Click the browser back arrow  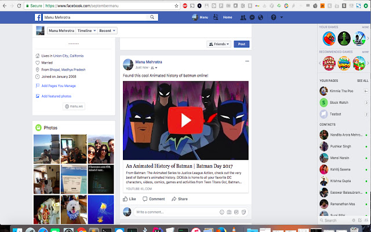coord(5,6)
